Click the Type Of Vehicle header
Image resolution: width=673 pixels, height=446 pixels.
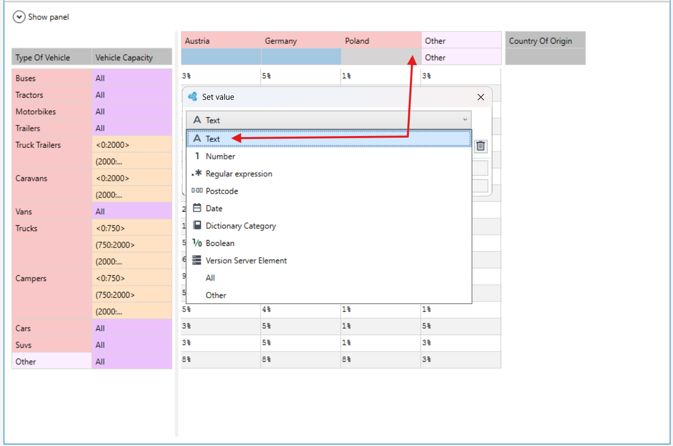(x=52, y=58)
